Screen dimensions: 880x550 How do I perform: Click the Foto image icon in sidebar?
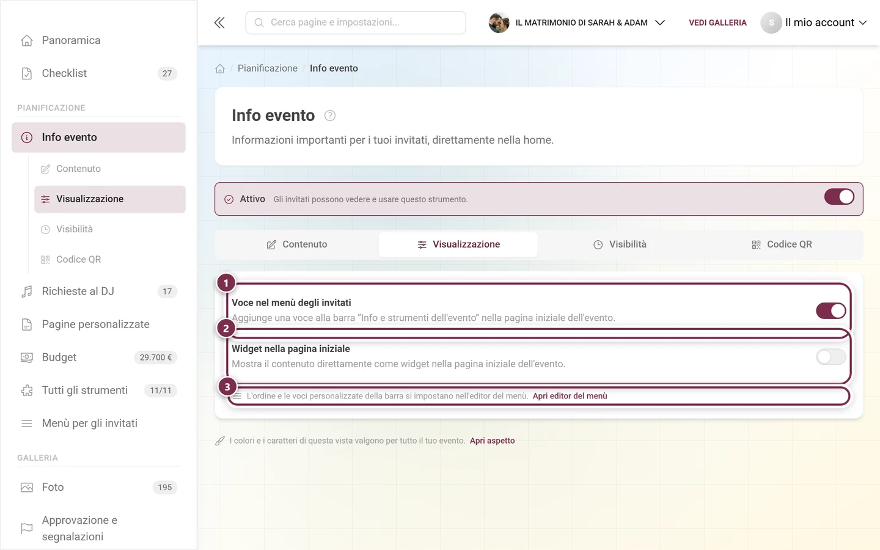tap(27, 487)
